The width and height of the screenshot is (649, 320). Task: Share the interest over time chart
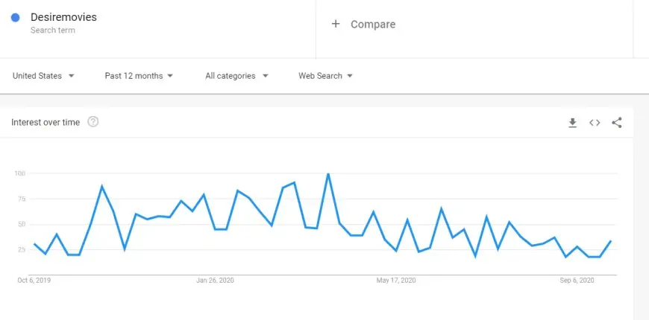[x=617, y=123]
